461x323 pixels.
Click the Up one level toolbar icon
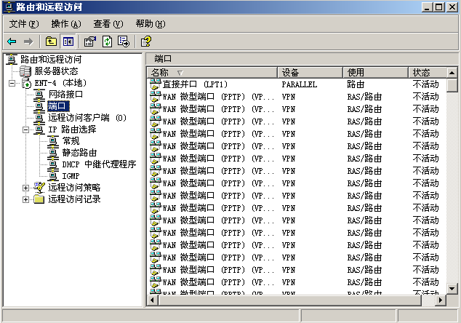point(51,41)
